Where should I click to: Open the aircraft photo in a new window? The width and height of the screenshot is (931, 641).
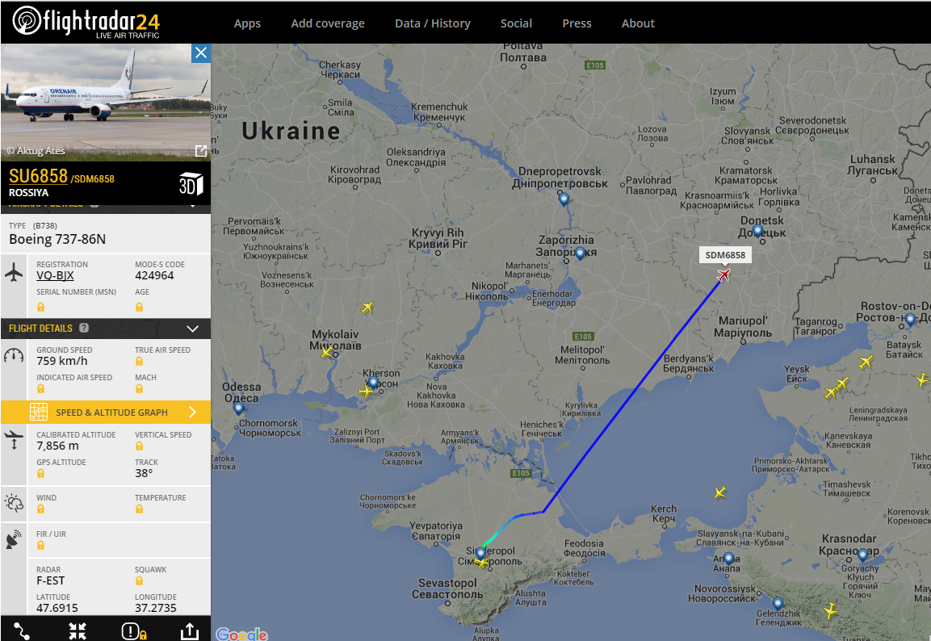(201, 151)
